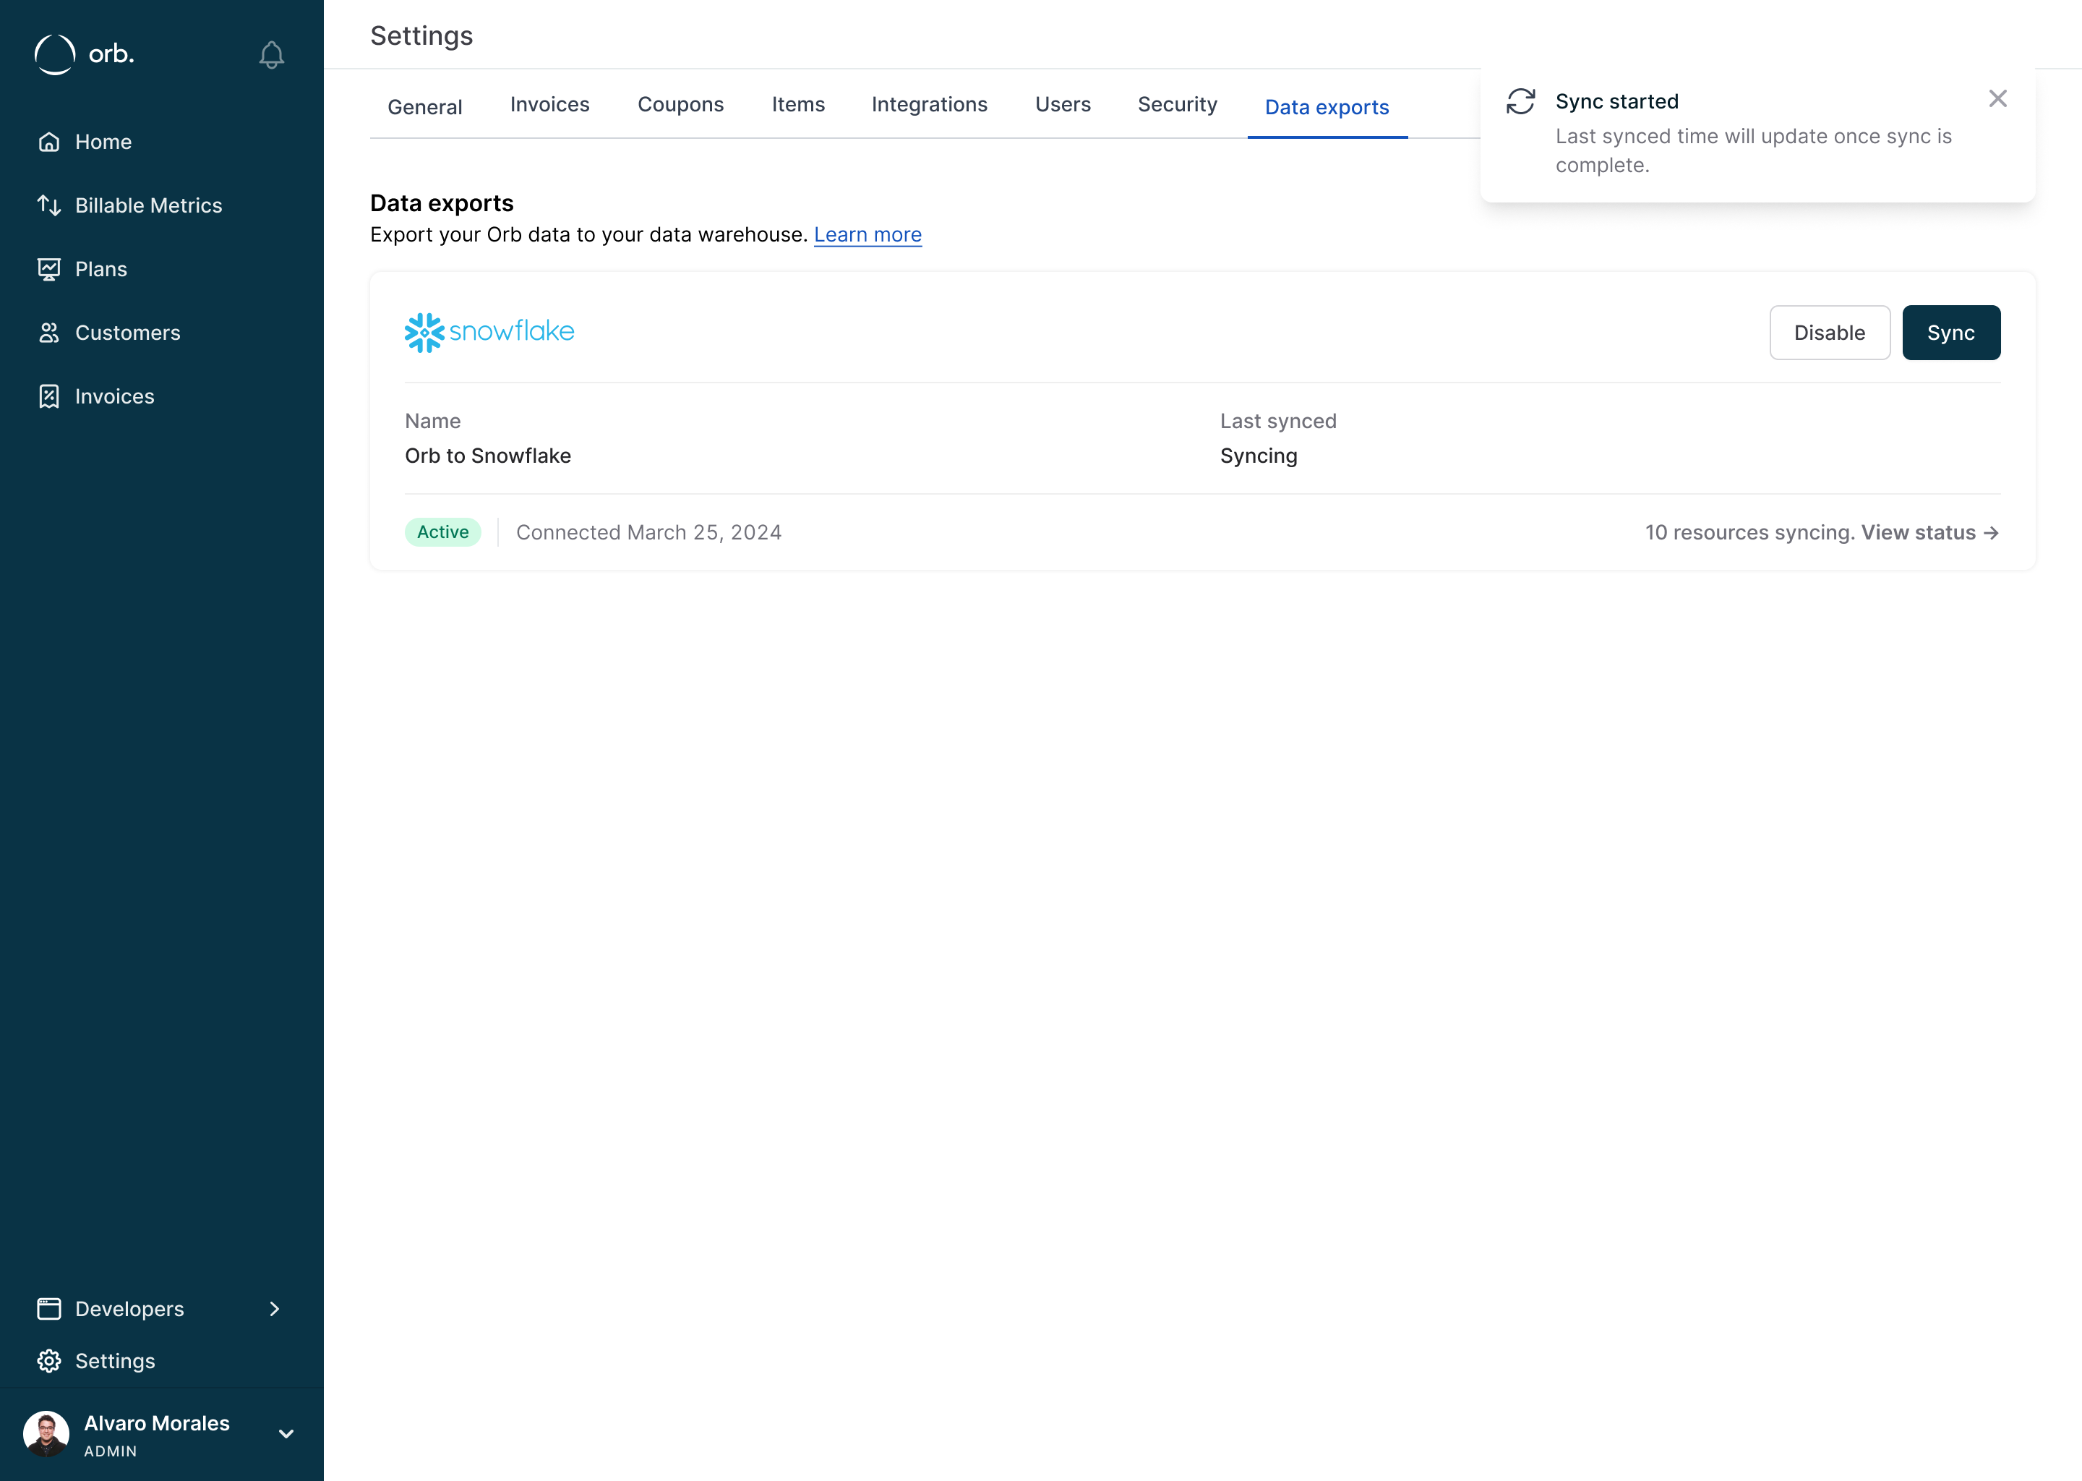The height and width of the screenshot is (1481, 2082).
Task: Click Connected March 25, 2024 text
Action: coord(649,532)
